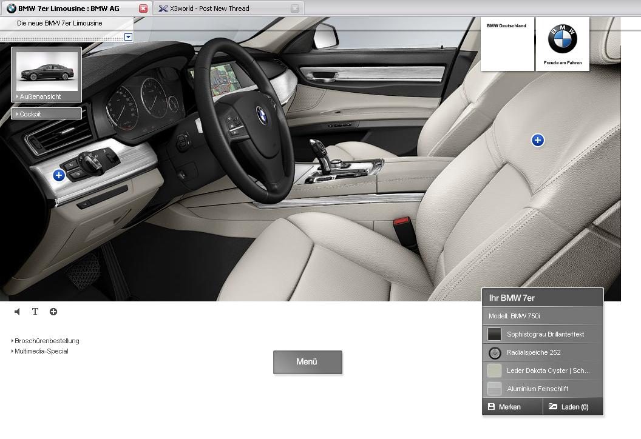Mute sound with the speaker icon
The image size is (641, 439).
(17, 312)
